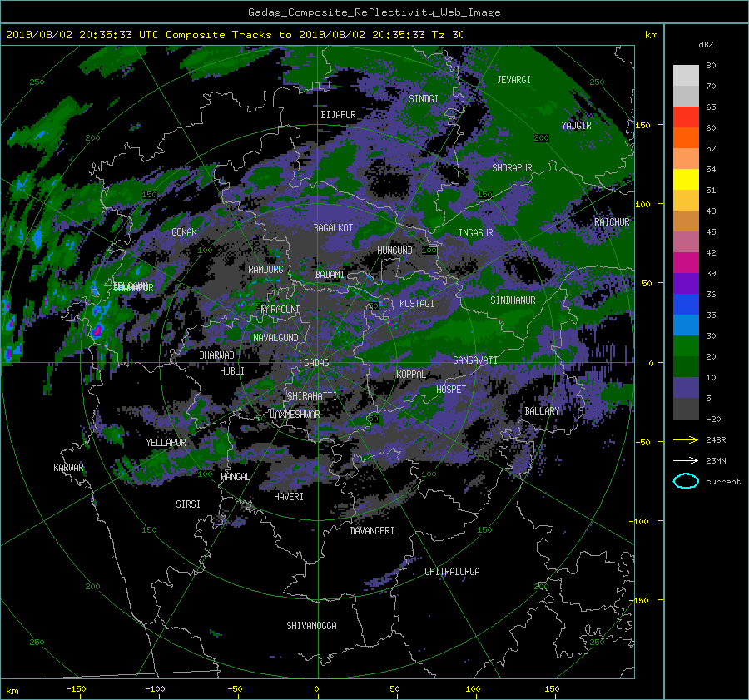Click the blue 35 dBZ color swatch
This screenshot has width=749, height=700.
pyautogui.click(x=686, y=304)
